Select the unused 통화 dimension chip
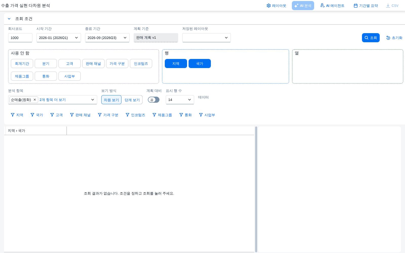 click(46, 76)
